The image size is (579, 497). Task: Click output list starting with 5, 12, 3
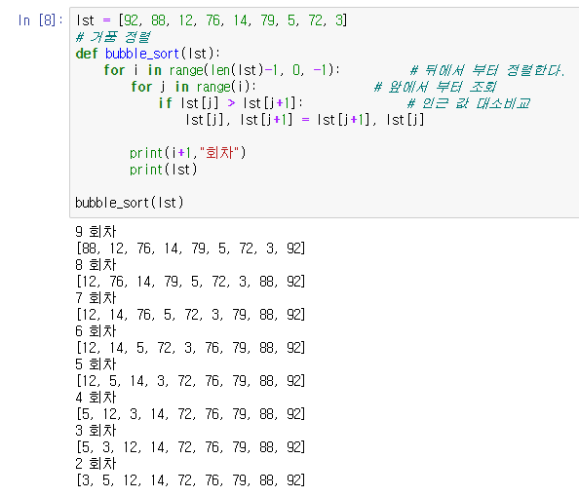[x=190, y=414]
